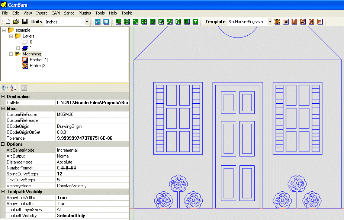This screenshot has width=344, height=220.
Task: Click the blue layer 1 color icon
Action: 25,48
